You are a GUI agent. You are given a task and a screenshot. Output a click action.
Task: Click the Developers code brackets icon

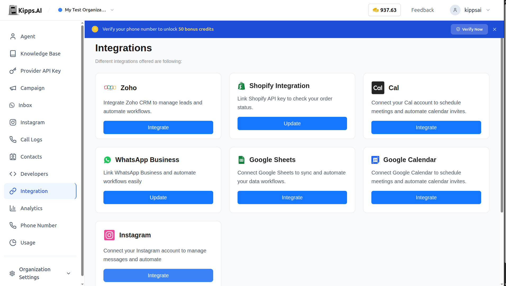point(13,174)
